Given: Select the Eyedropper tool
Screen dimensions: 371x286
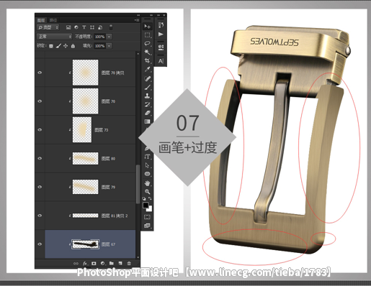Looking at the screenshot, I should 147,70.
